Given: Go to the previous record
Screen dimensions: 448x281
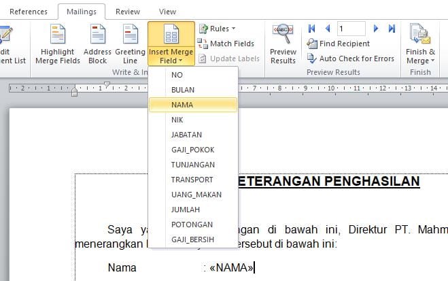Looking at the screenshot, I should [327, 29].
